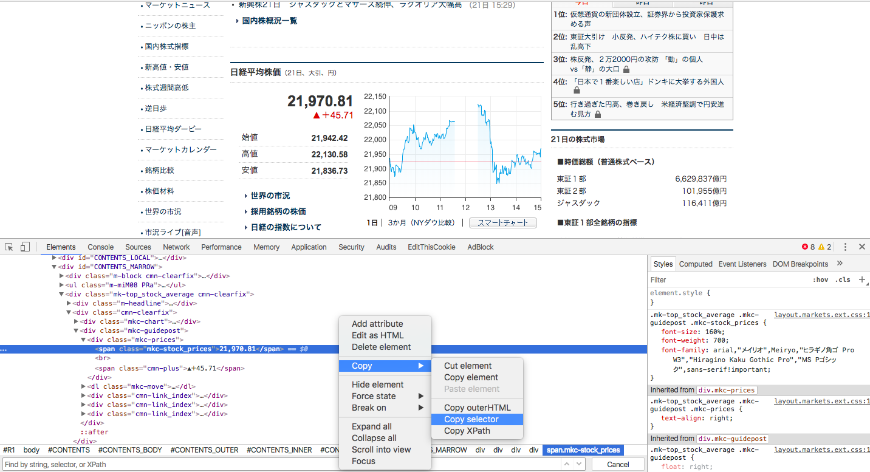Image resolution: width=870 pixels, height=472 pixels.
Task: Open the DevTools three-dot customize menu
Action: click(846, 247)
